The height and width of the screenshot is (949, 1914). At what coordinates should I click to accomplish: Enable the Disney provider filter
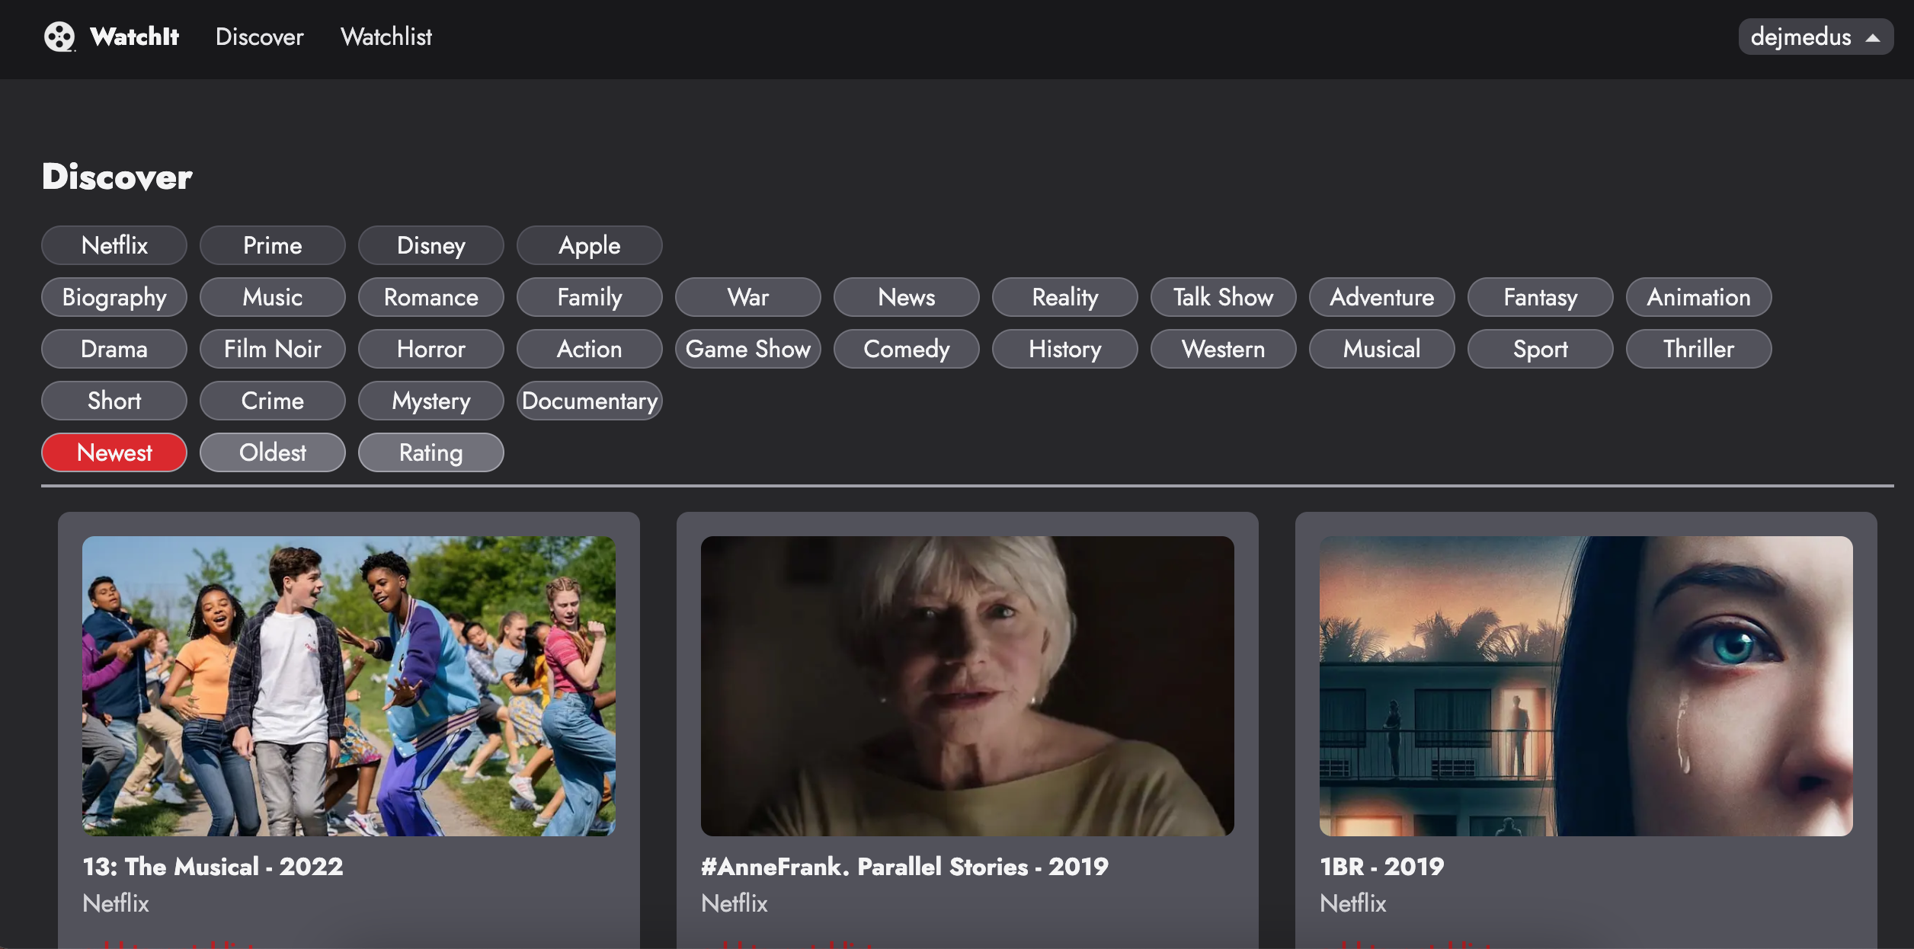click(430, 245)
